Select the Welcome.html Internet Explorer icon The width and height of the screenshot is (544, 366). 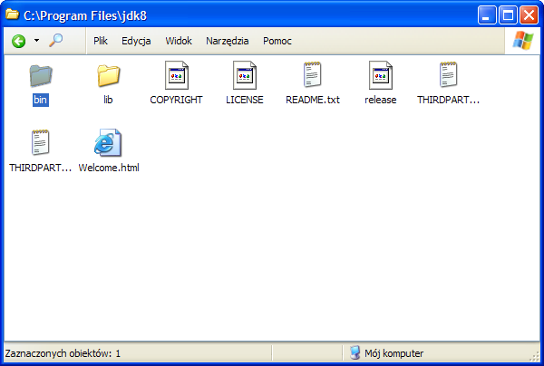pos(108,142)
